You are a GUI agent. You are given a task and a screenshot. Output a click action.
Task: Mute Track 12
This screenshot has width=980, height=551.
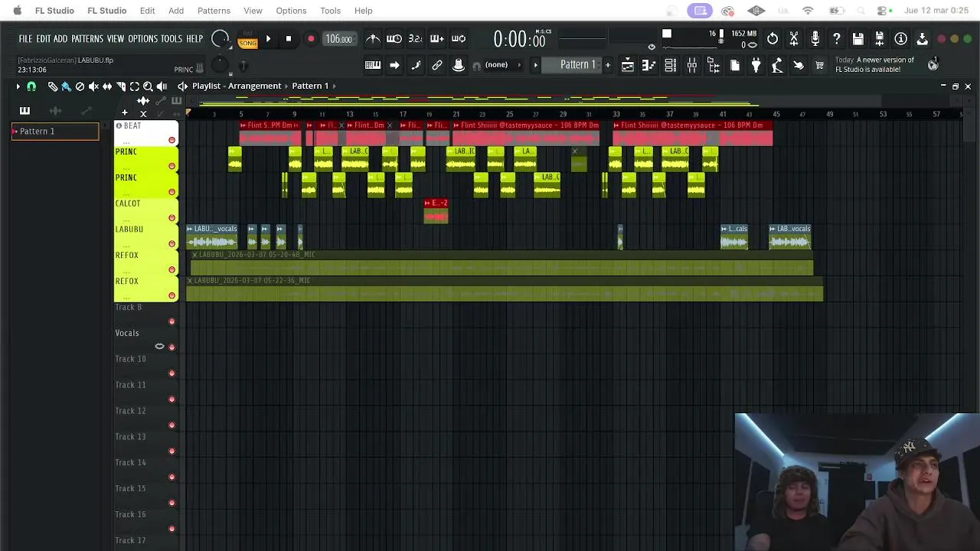click(171, 425)
